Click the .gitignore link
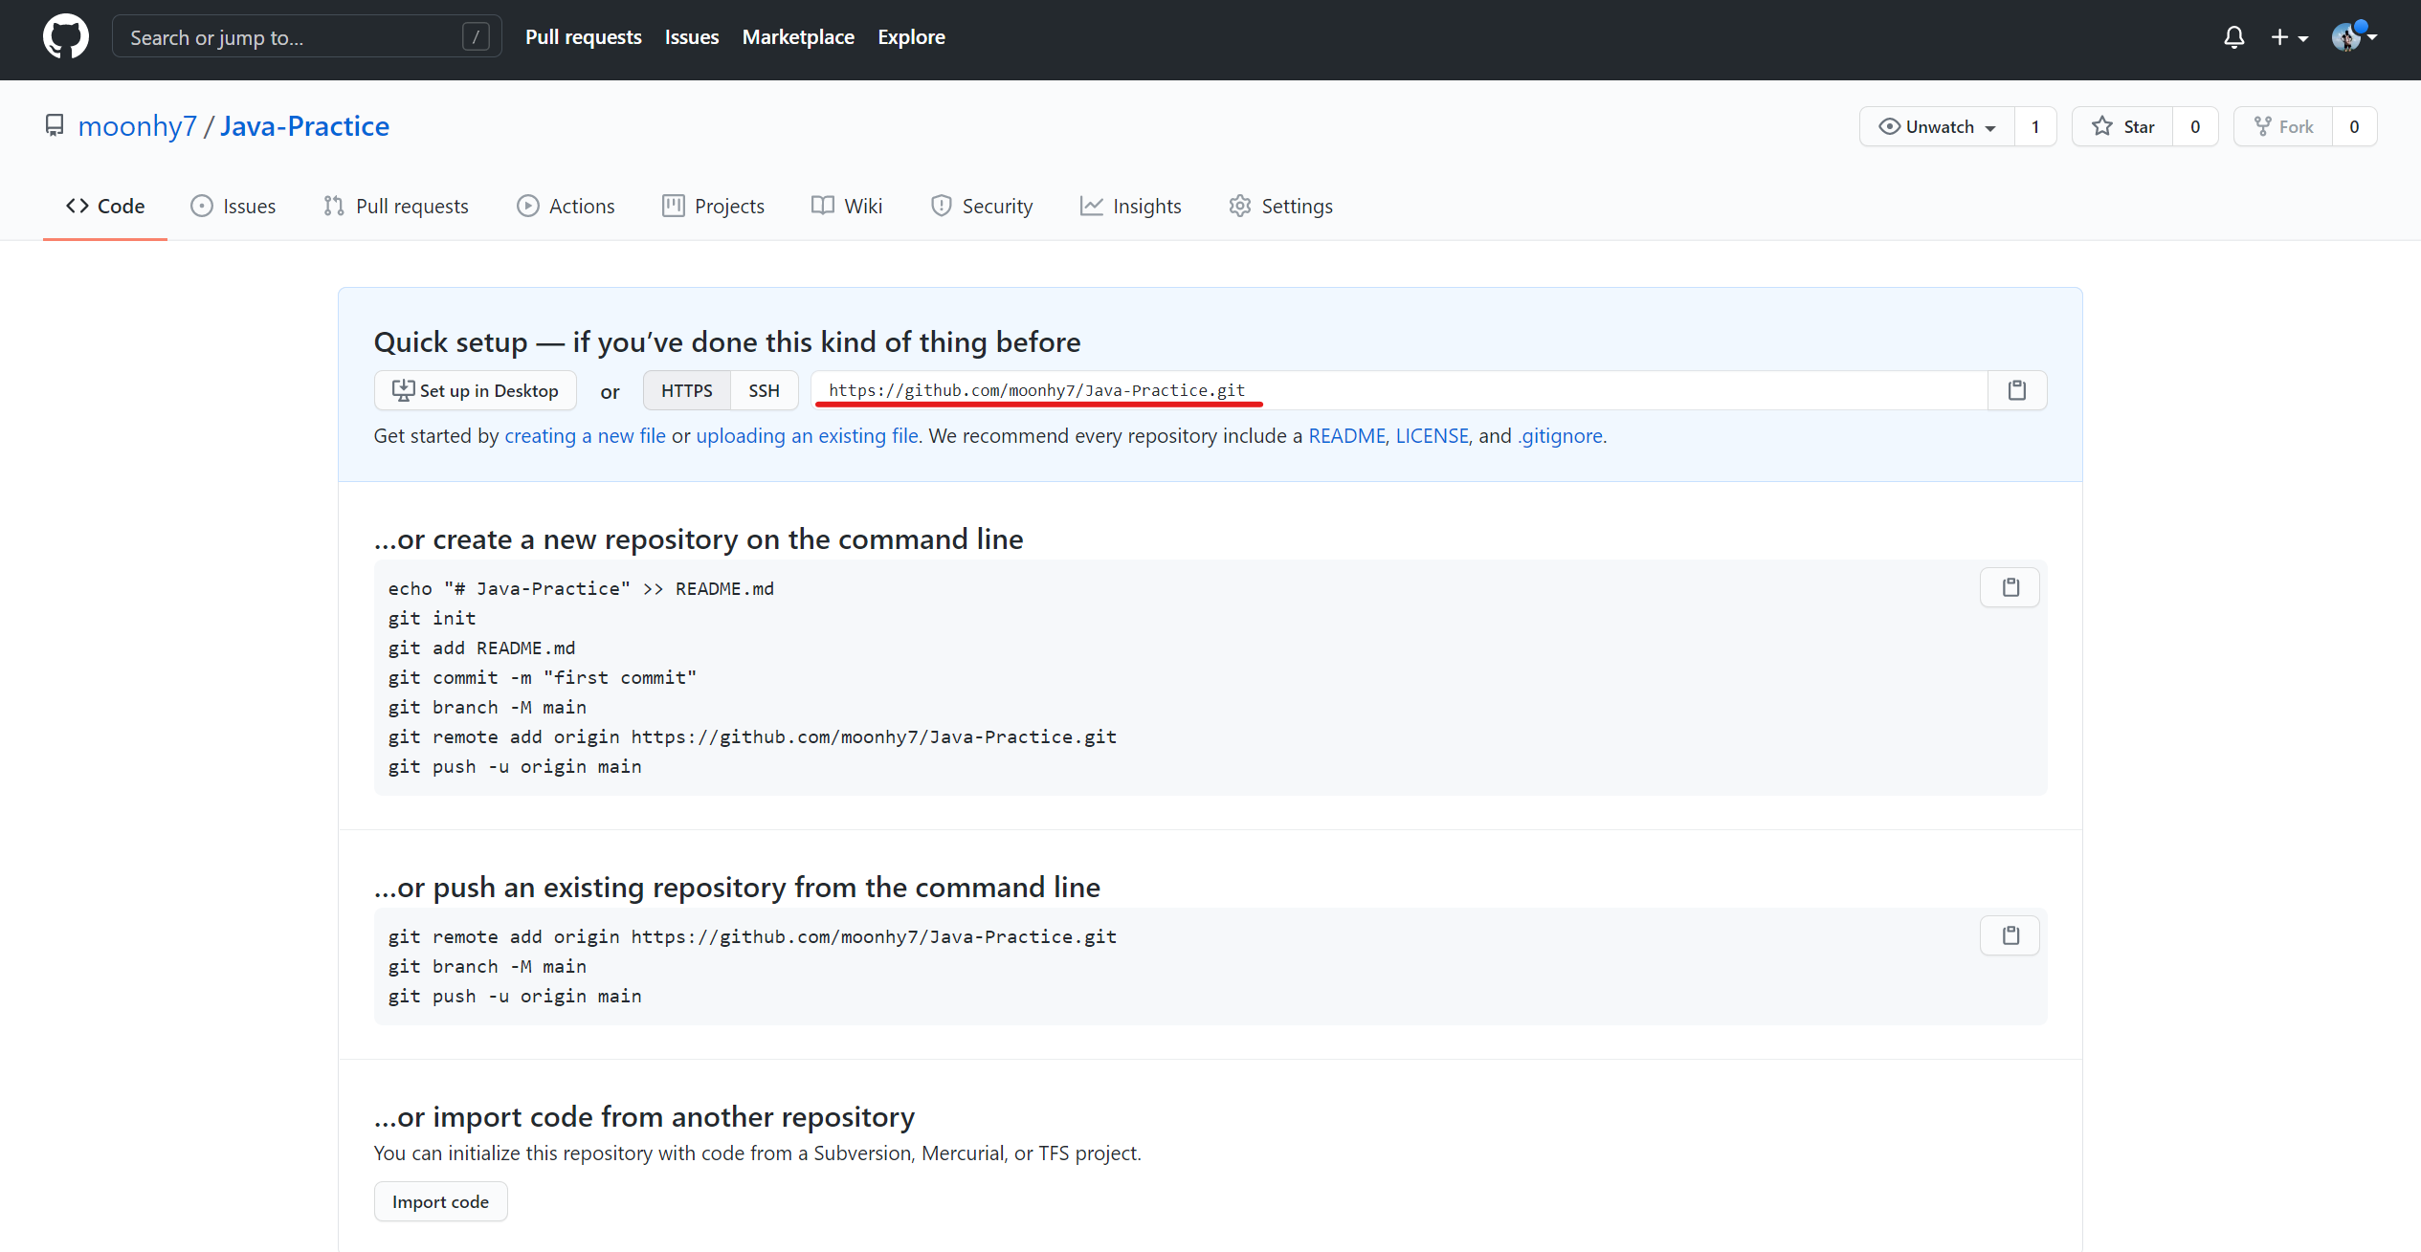Image resolution: width=2421 pixels, height=1252 pixels. coord(1560,436)
